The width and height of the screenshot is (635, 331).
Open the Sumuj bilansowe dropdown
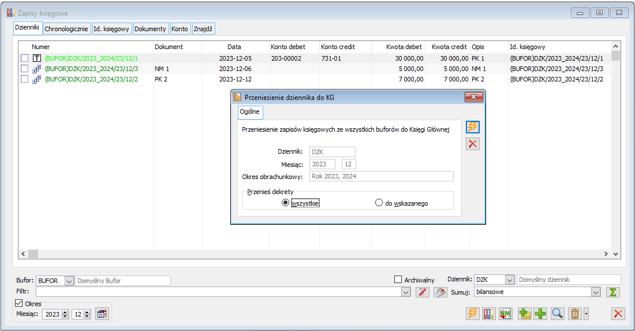595,292
